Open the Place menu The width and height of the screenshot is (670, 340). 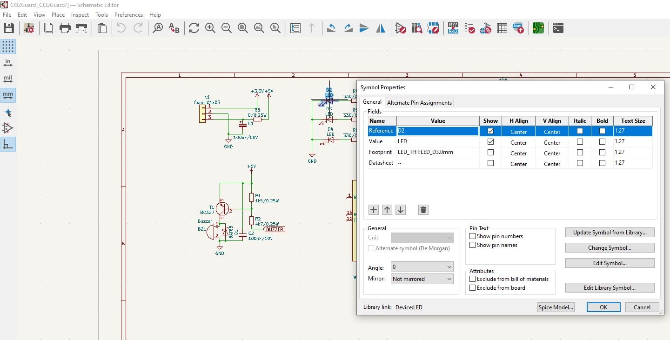pos(58,14)
